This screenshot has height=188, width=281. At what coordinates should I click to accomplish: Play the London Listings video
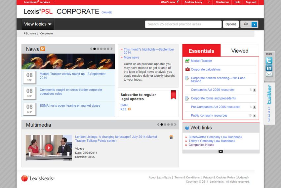coord(49,148)
